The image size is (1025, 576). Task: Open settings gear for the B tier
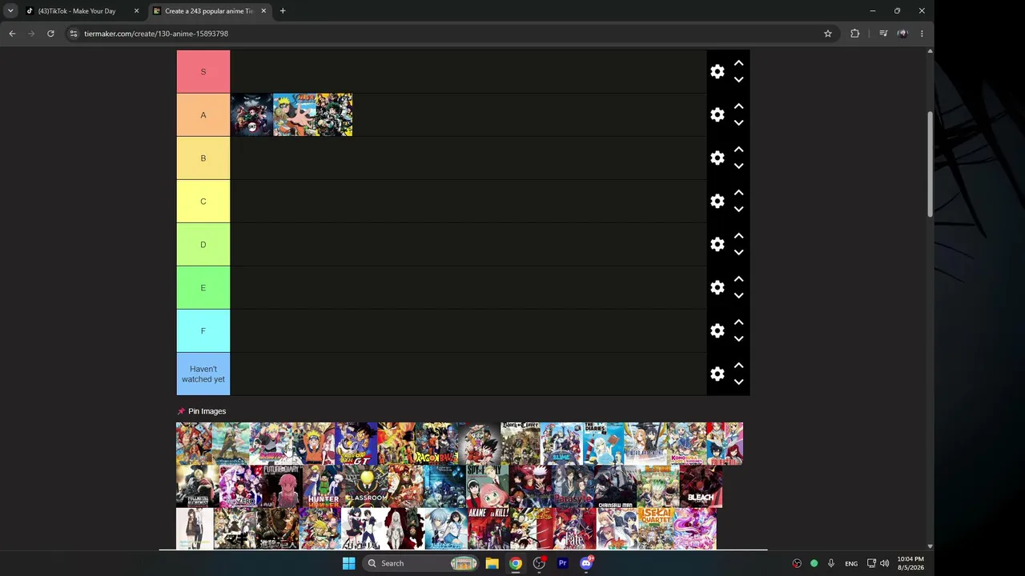717,158
